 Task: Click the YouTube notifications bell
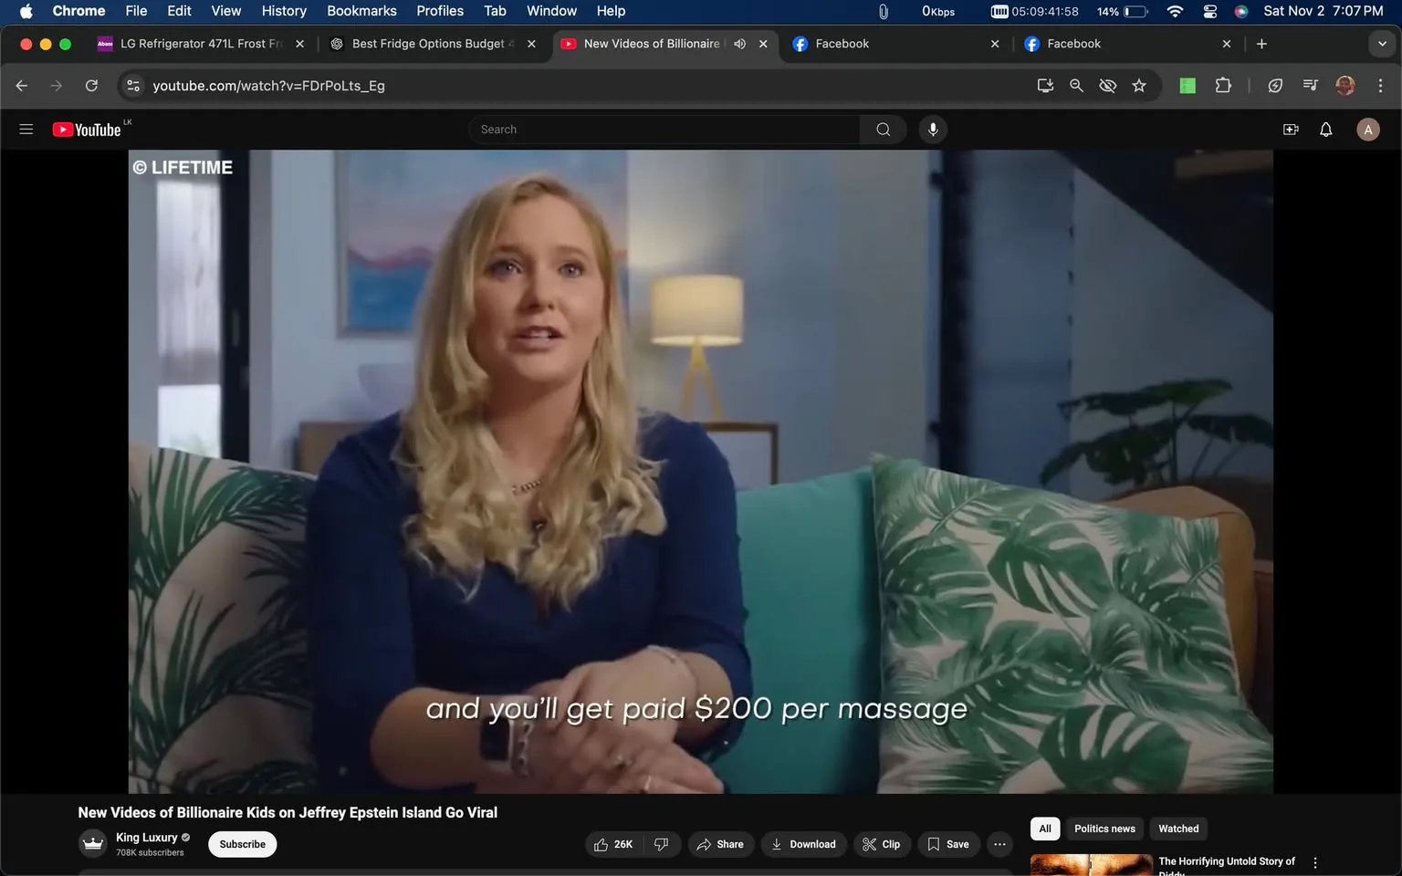[x=1324, y=129]
